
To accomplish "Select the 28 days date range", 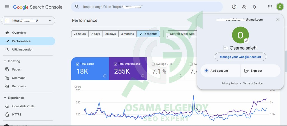I will [x=110, y=34].
